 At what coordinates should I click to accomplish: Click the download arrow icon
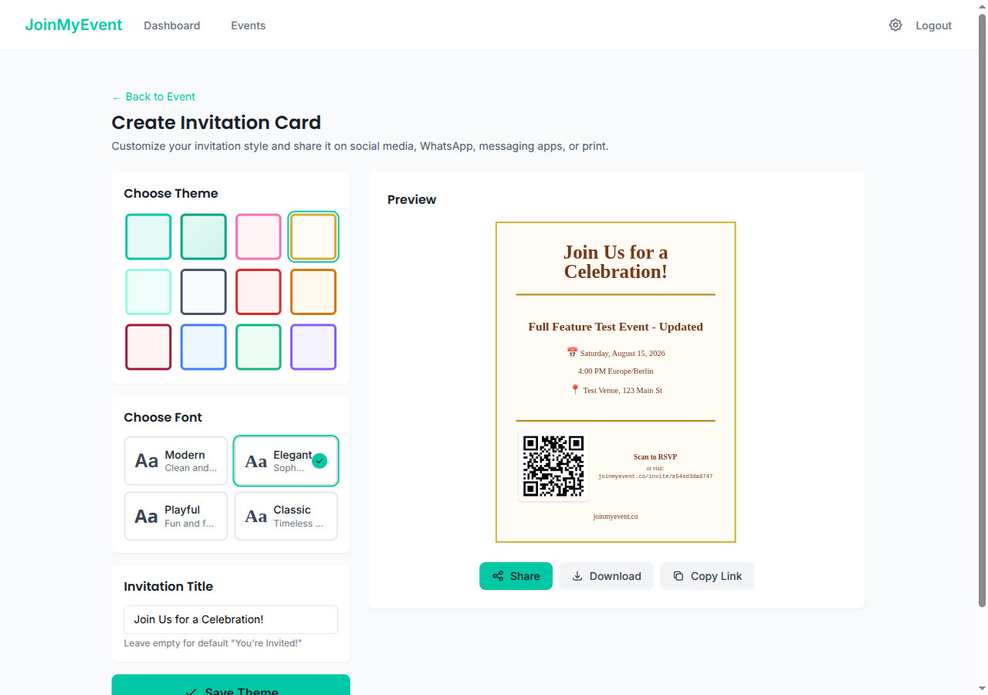577,576
